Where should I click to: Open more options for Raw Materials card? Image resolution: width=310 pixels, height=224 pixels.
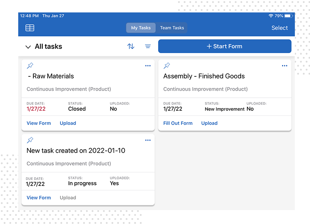click(x=148, y=65)
